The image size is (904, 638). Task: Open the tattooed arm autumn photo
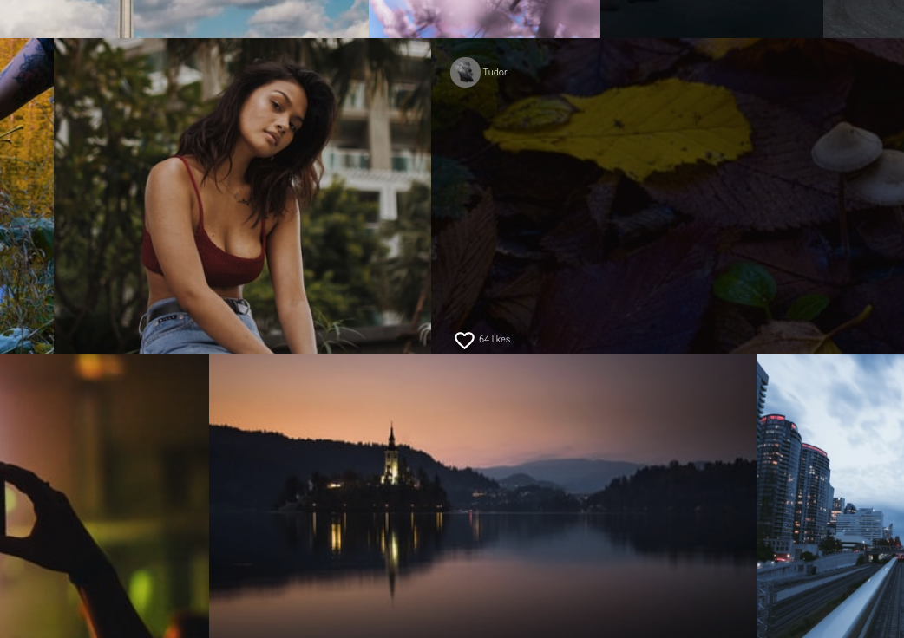pos(26,196)
